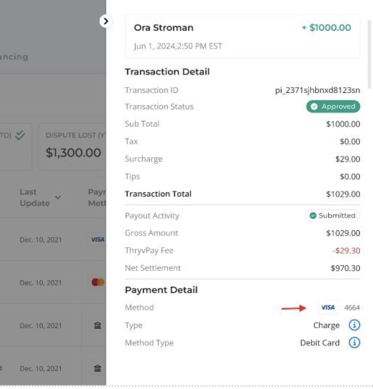Click the Dispute Lost $1,300.00 card
The height and width of the screenshot is (389, 373).
point(73,147)
